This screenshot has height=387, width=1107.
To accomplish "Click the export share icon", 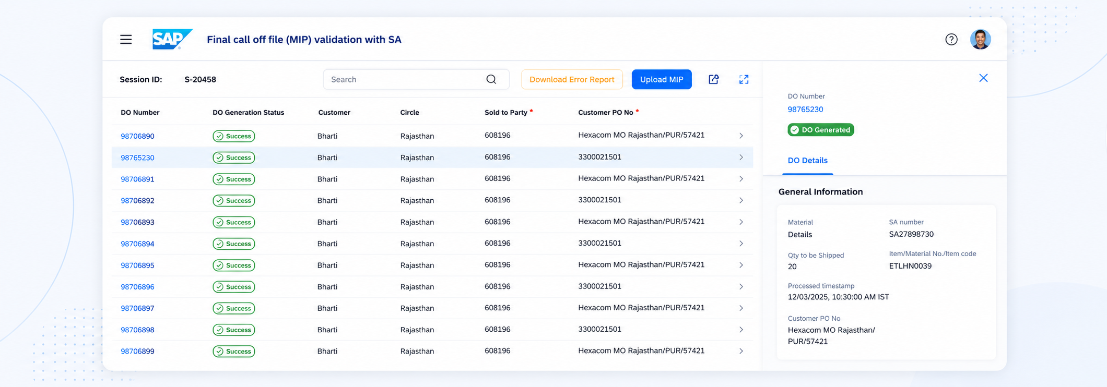I will click(x=714, y=79).
